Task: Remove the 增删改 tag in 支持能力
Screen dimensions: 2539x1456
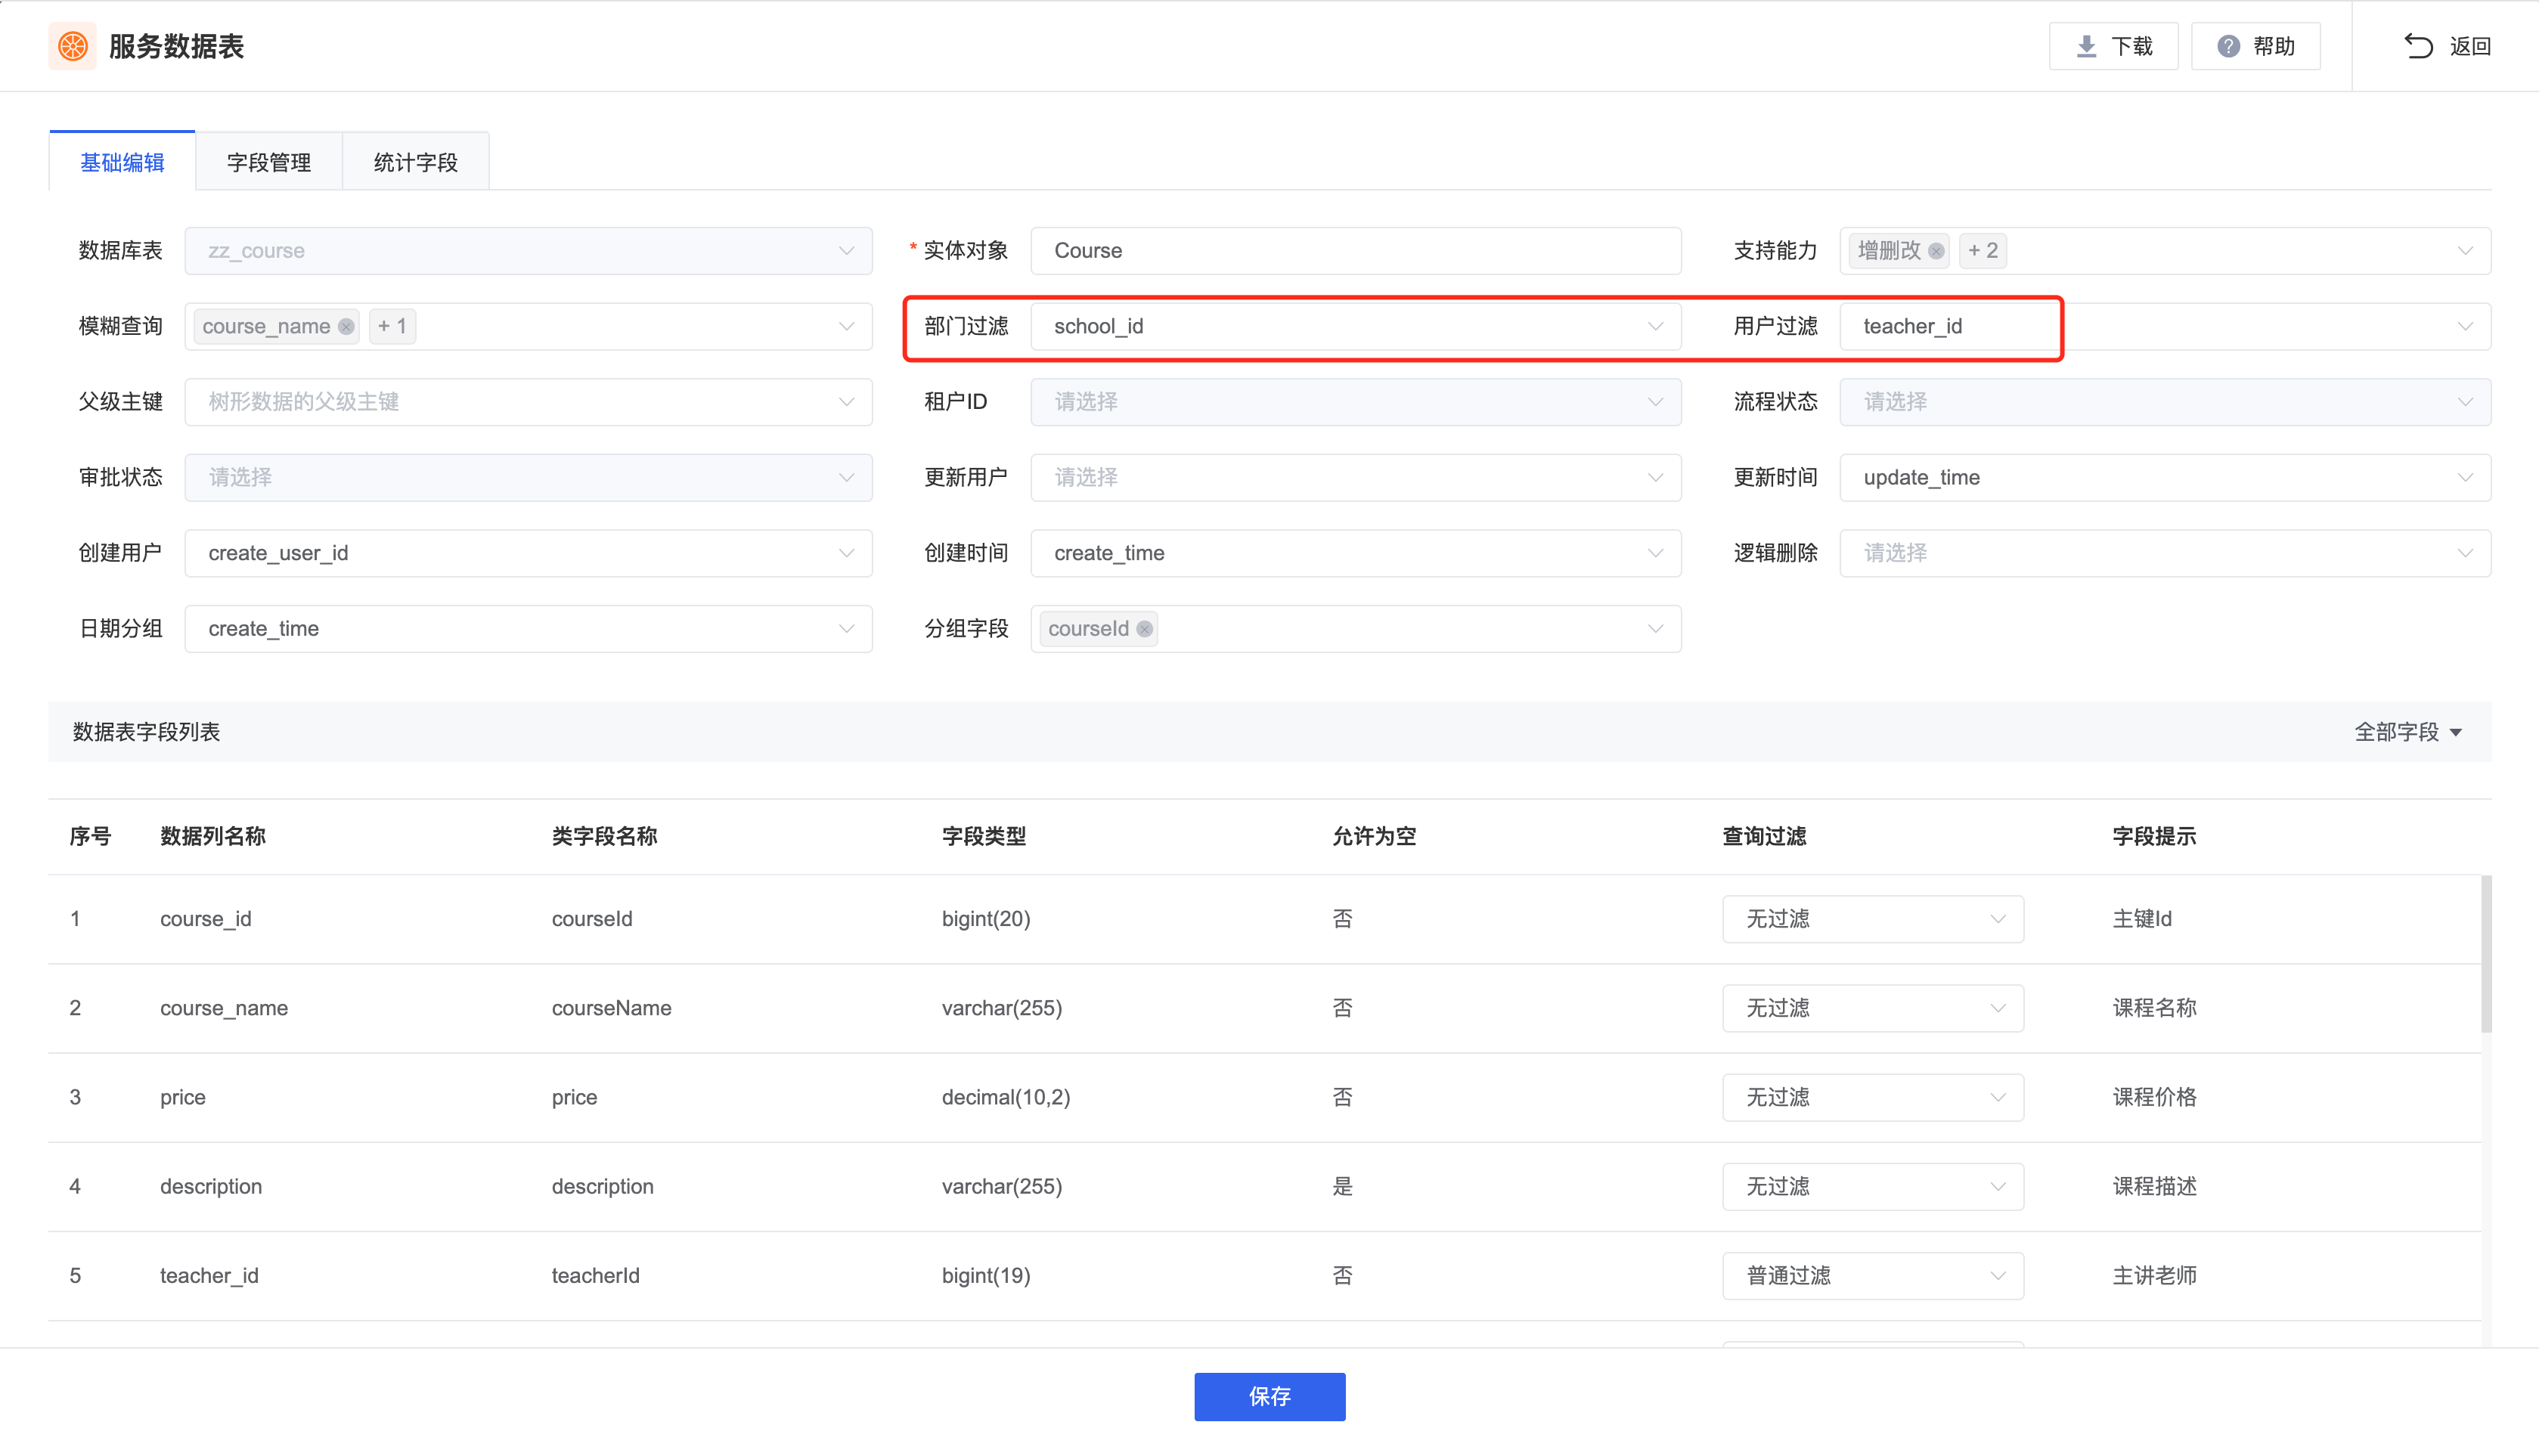Action: point(1936,251)
